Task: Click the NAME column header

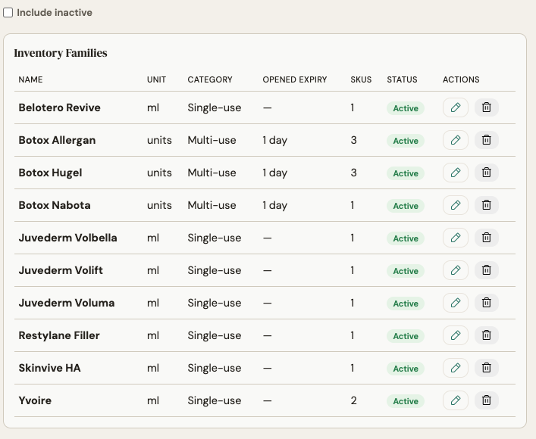Action: pos(30,79)
